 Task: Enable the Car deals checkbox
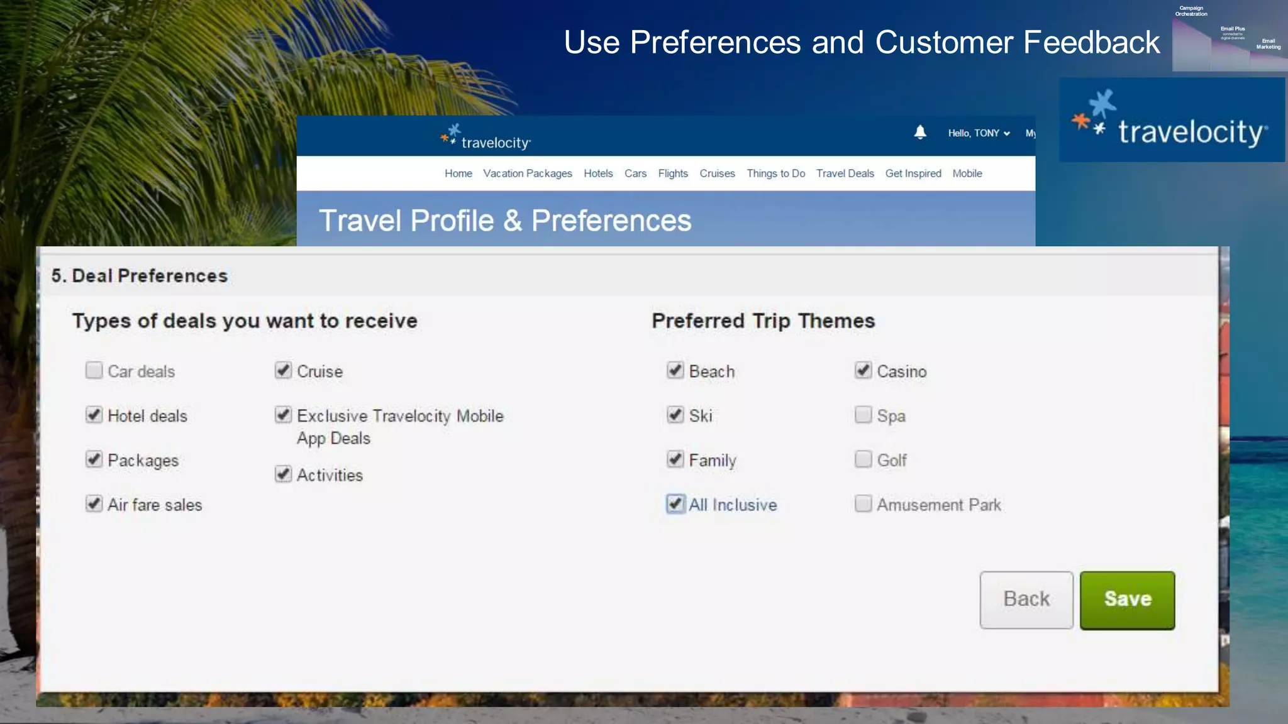(94, 370)
